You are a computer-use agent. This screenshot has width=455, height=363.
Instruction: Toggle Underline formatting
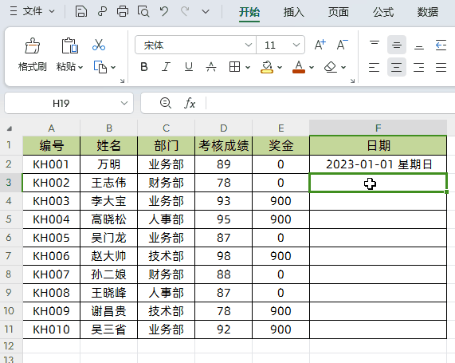click(189, 67)
